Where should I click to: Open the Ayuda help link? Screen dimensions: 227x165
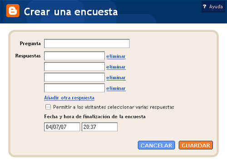[216, 7]
